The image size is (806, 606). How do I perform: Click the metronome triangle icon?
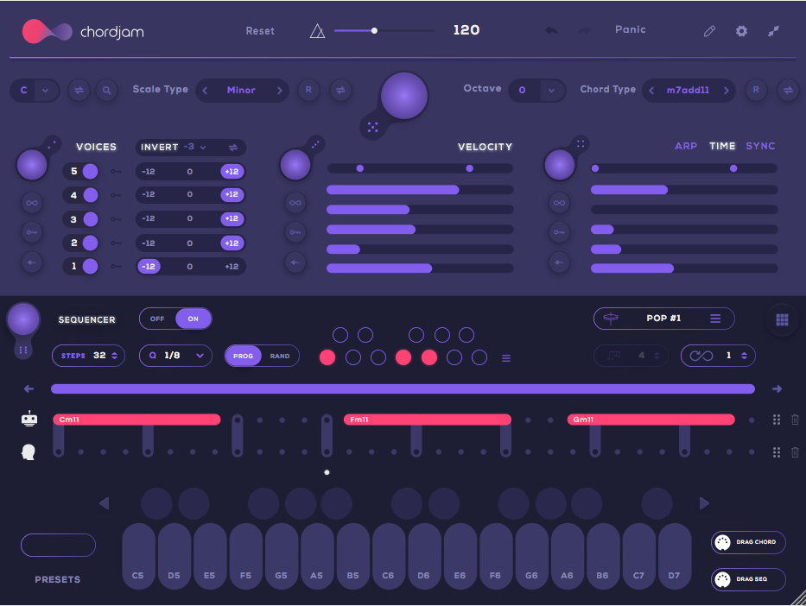317,31
